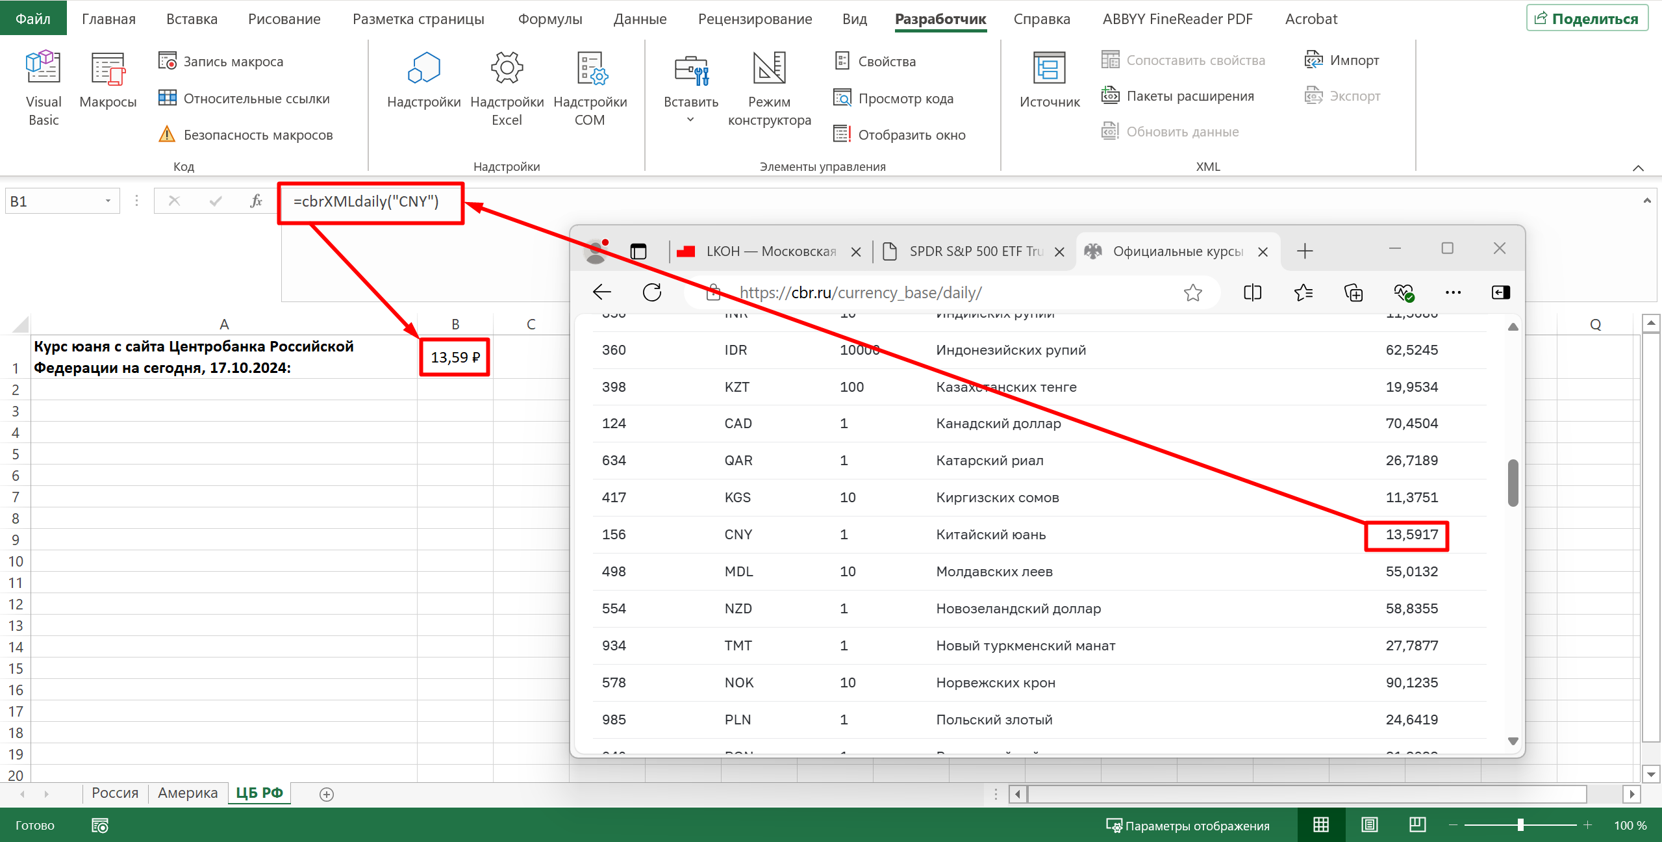Click Сопоставить свойства map properties
1662x842 pixels.
1183,60
